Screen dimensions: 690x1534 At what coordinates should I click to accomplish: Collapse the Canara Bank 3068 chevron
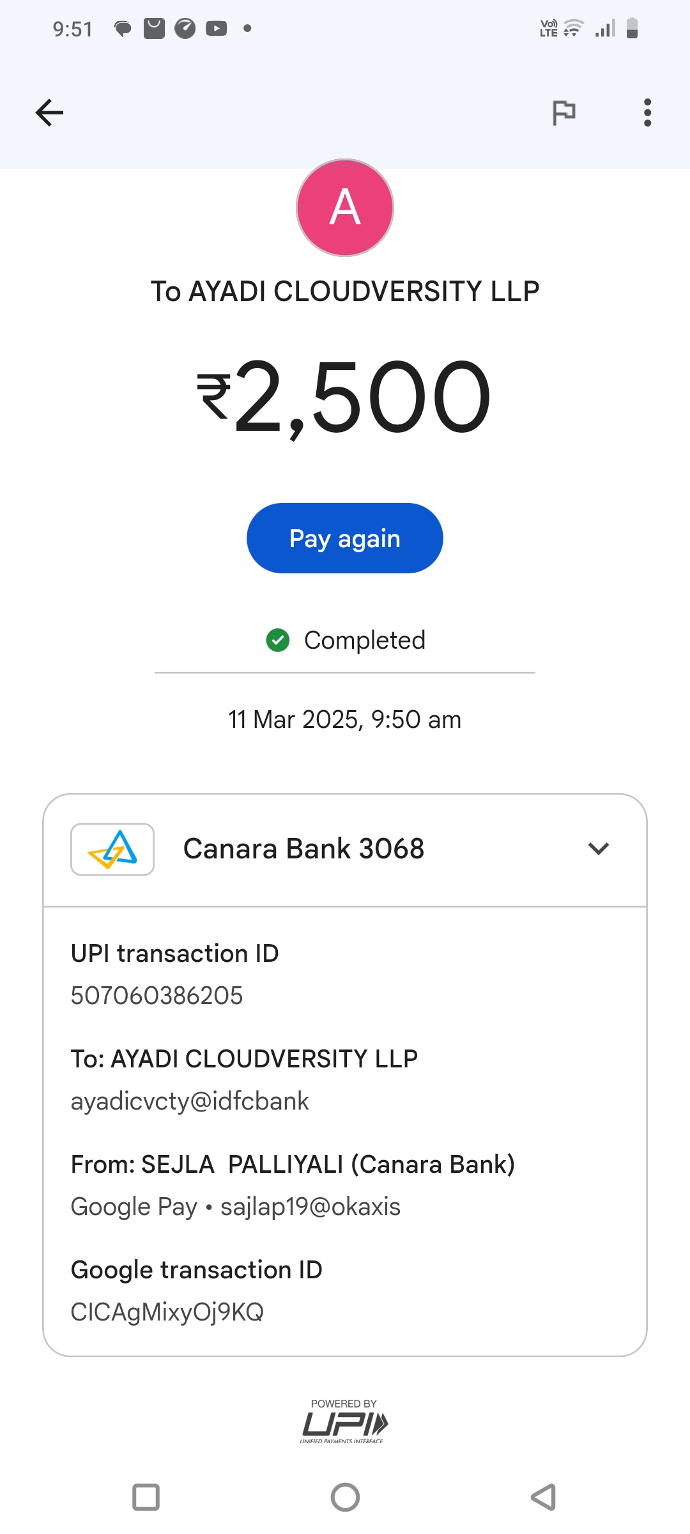(598, 849)
